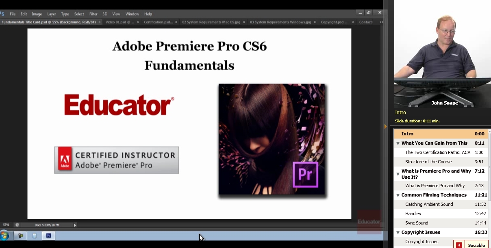This screenshot has width=491, height=248.
Task: Close 03 System Requirements Windows.jpg tab
Action: (315, 22)
